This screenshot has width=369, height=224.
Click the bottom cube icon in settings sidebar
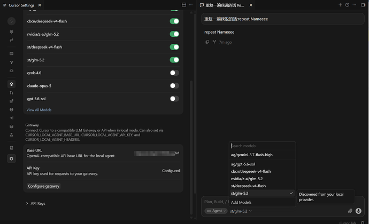11,159
